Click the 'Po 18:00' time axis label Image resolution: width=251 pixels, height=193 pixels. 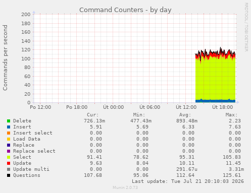coord(77,107)
